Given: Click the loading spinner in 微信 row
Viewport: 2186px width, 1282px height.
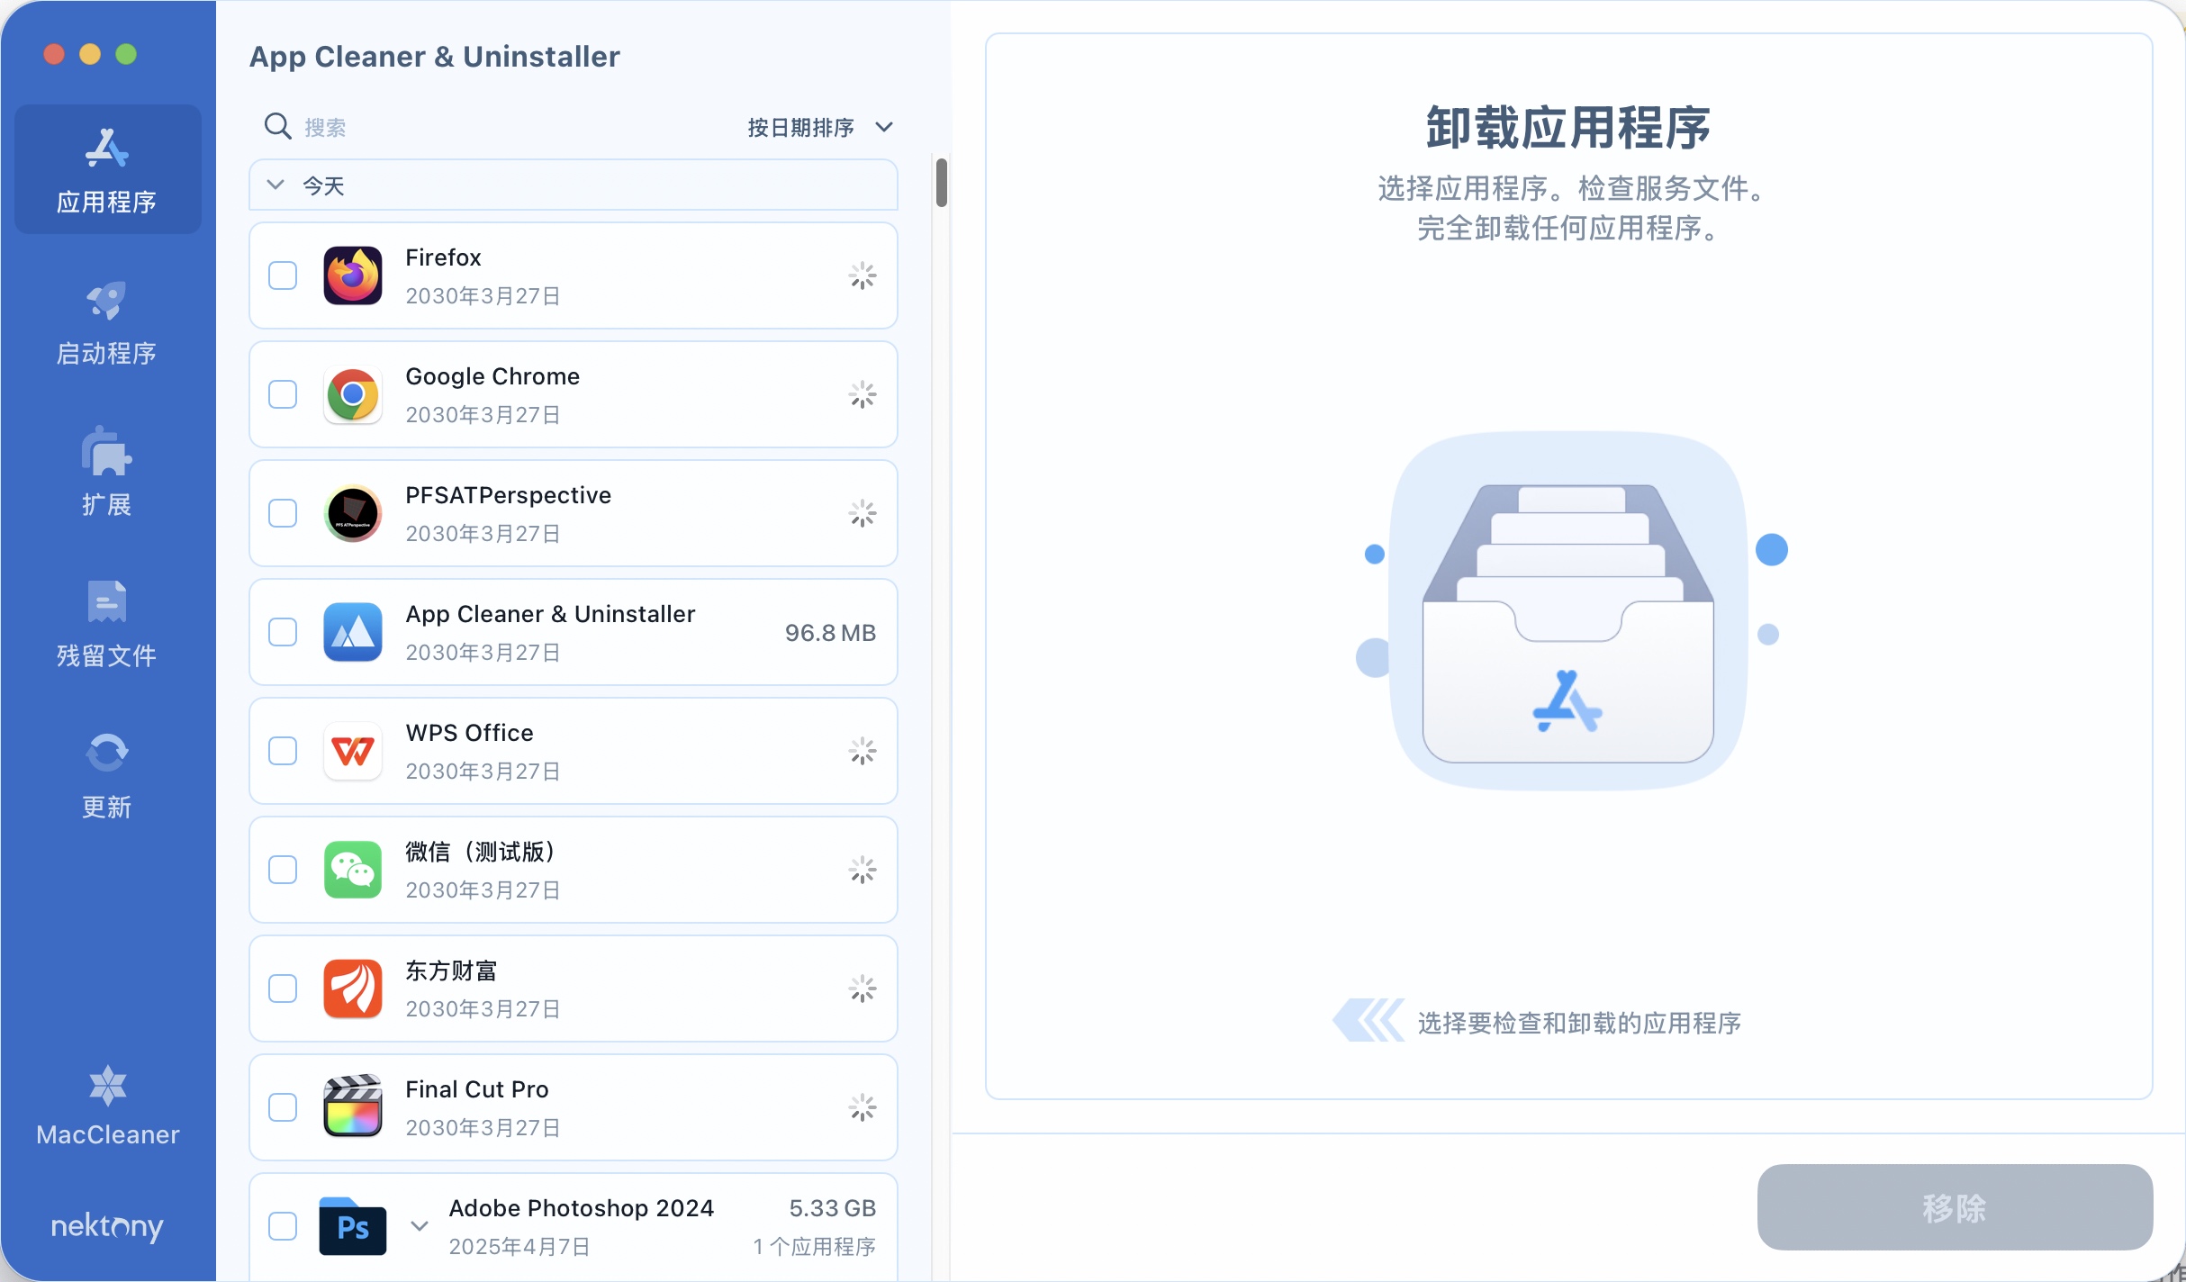Looking at the screenshot, I should 863,870.
